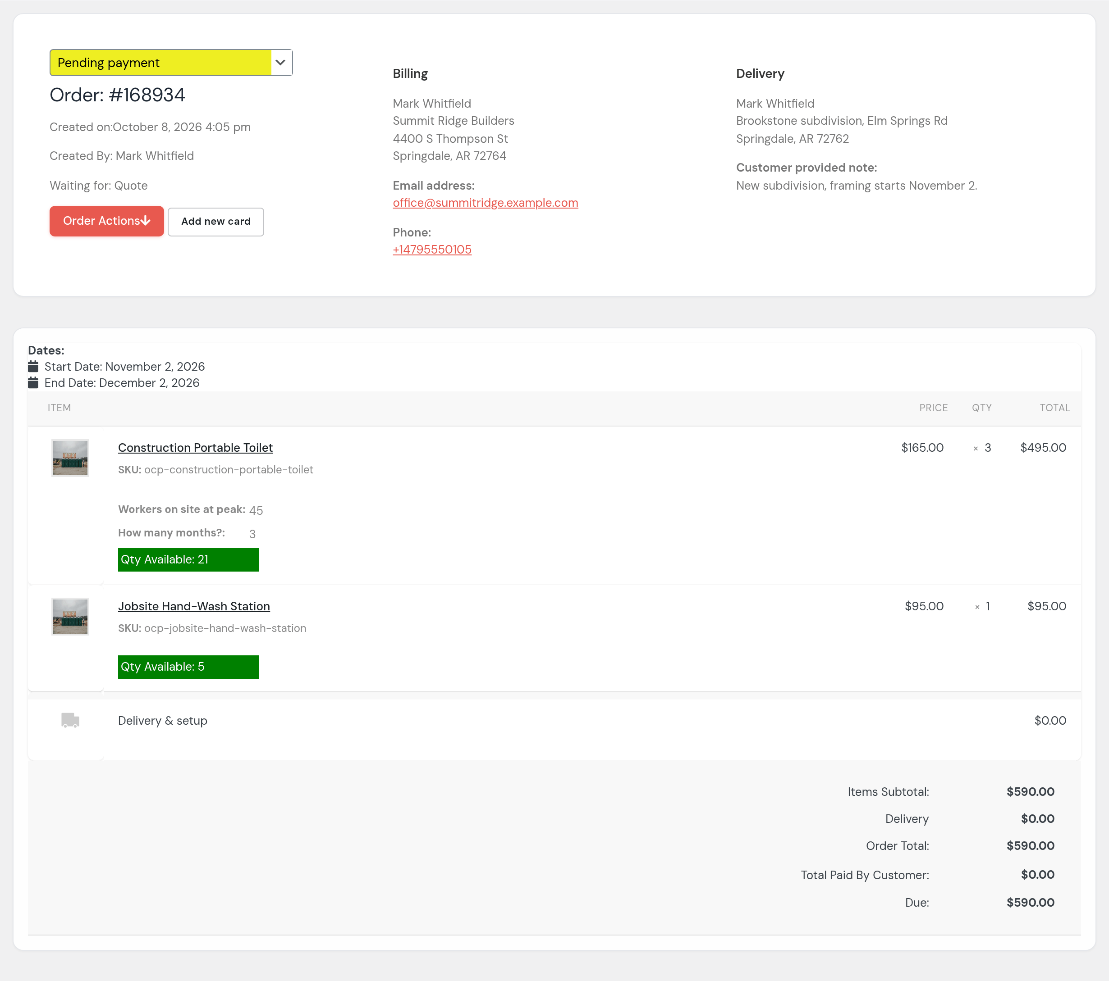Open the Pending payment status dropdown
The image size is (1109, 981).
[x=171, y=62]
